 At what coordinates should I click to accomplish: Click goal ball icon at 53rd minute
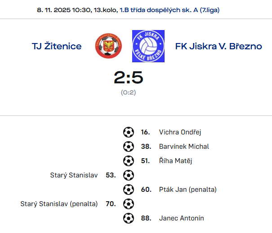(129, 175)
